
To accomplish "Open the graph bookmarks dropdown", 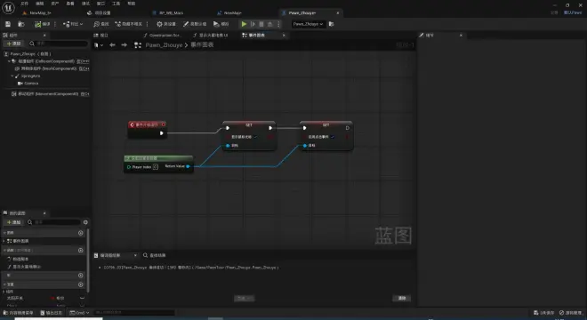I will [x=99, y=45].
